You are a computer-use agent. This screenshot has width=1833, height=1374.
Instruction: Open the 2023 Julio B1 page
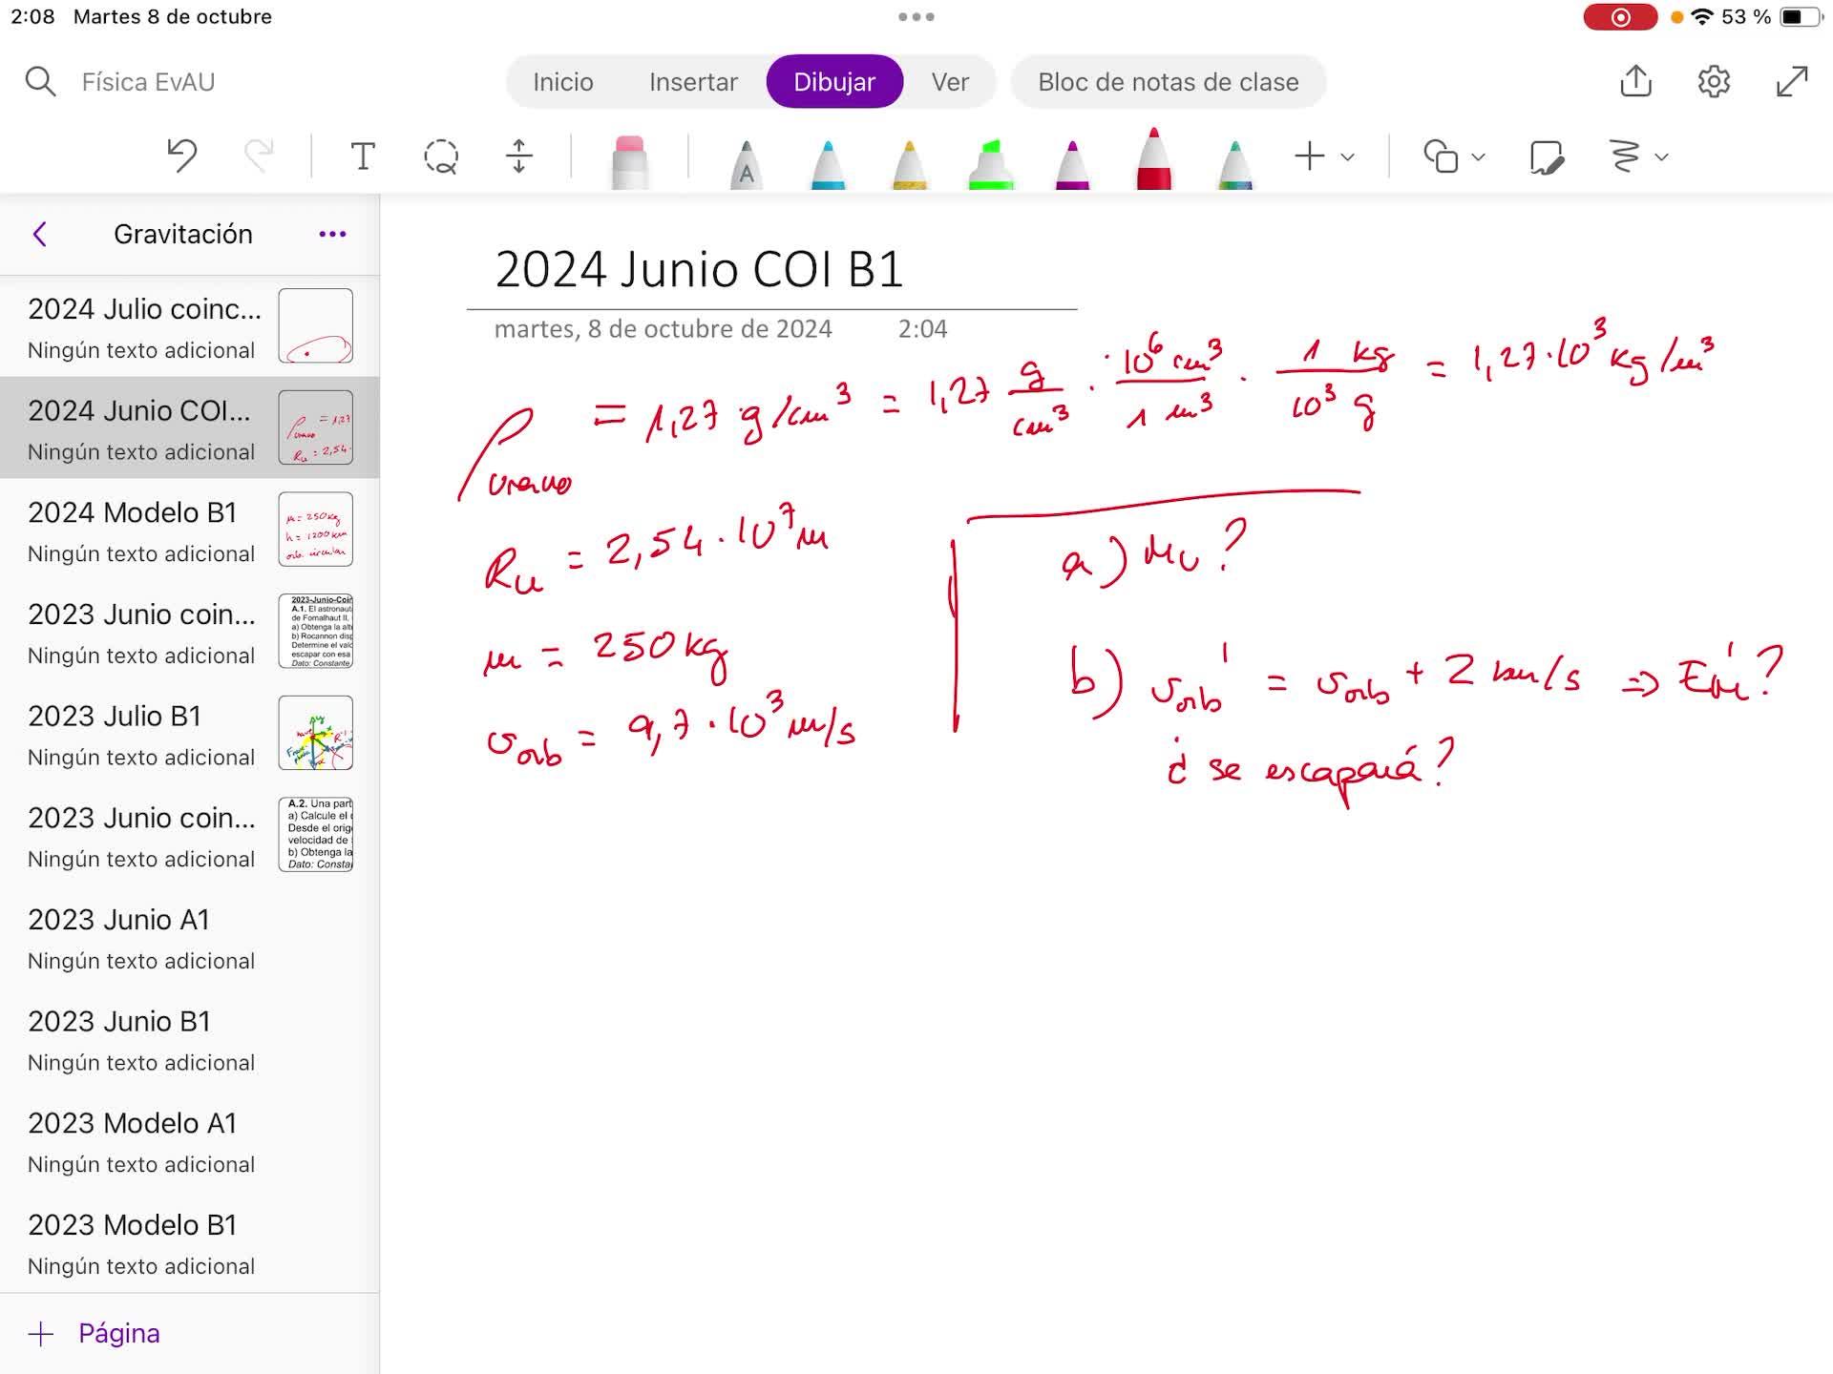pyautogui.click(x=190, y=733)
